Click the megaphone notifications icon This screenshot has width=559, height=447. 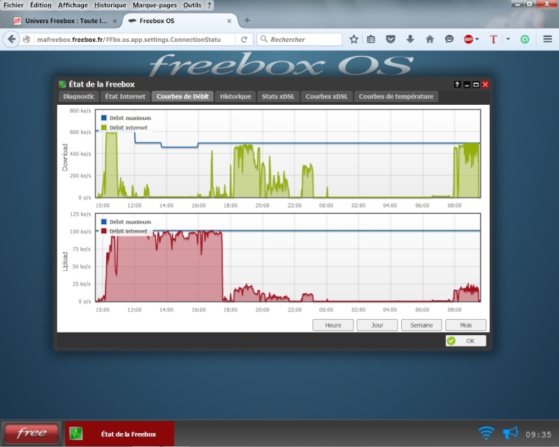click(511, 433)
